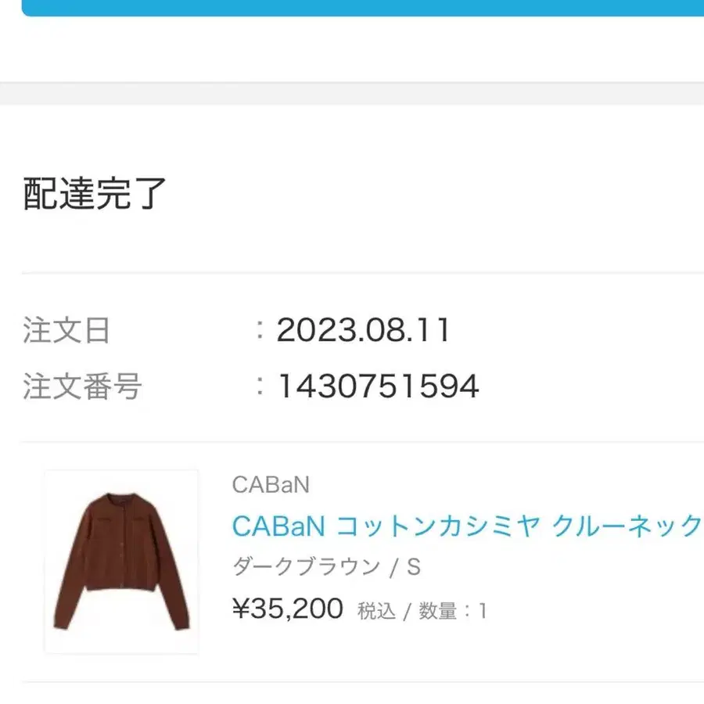This screenshot has height=704, width=704.
Task: Select order number 1430751594
Action: coord(378,386)
